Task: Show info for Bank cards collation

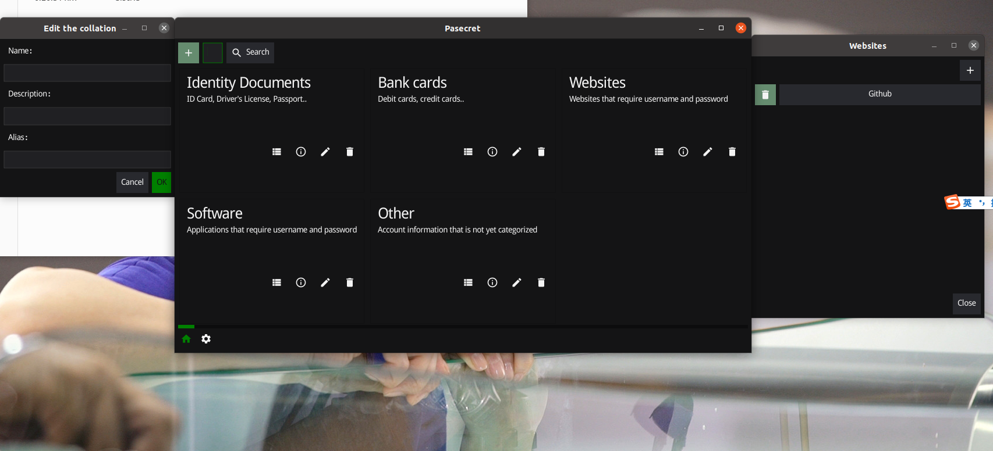Action: (492, 152)
